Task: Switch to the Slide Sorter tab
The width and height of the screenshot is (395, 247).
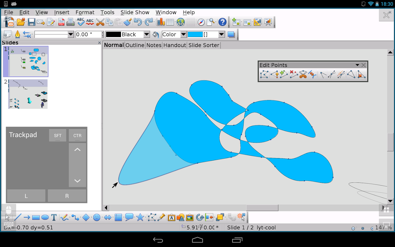Action: [x=204, y=45]
